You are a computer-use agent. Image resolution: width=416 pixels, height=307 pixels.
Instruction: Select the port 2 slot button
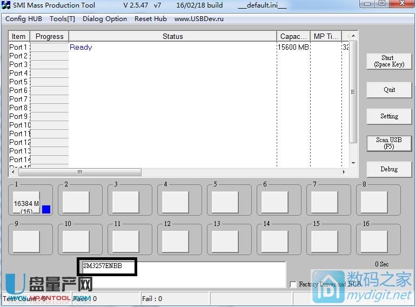tap(76, 203)
